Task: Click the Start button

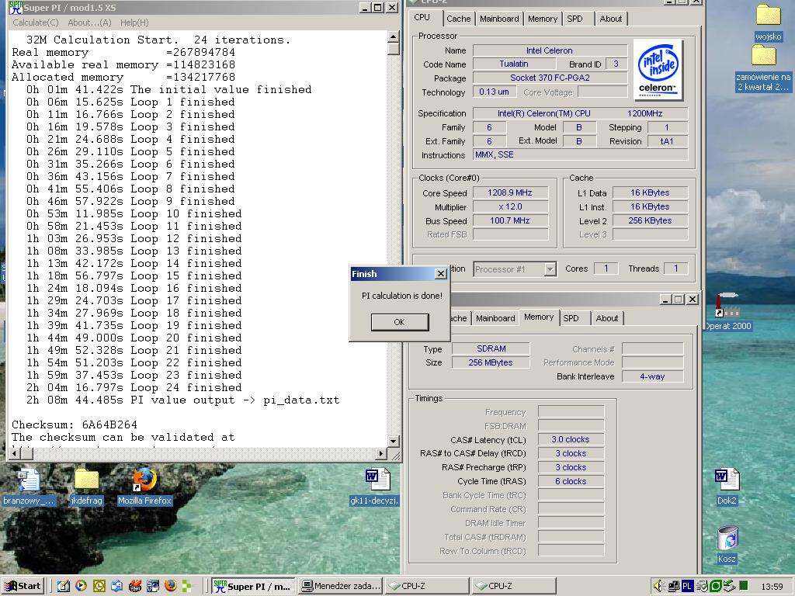Action: click(23, 587)
